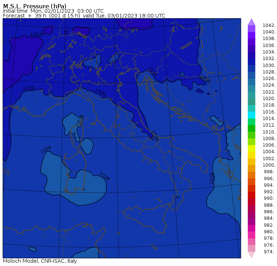Pick the color band between 1030 and 1032
The width and height of the screenshot is (277, 266).
click(251, 62)
